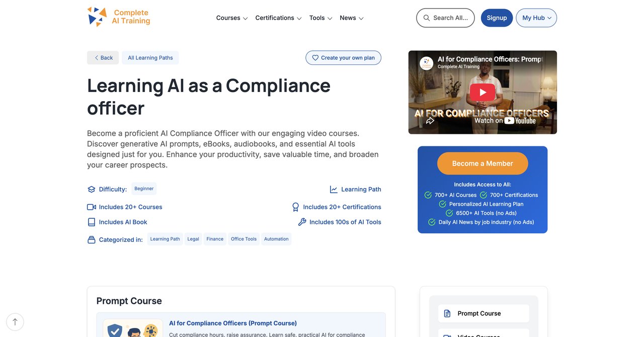Click the book icon beside Includes AI Book
The image size is (644, 337).
[x=91, y=222]
